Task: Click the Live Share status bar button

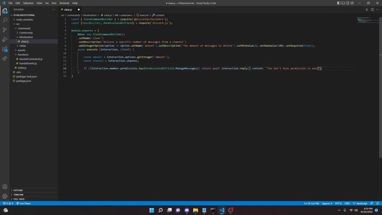Action: 23,203
